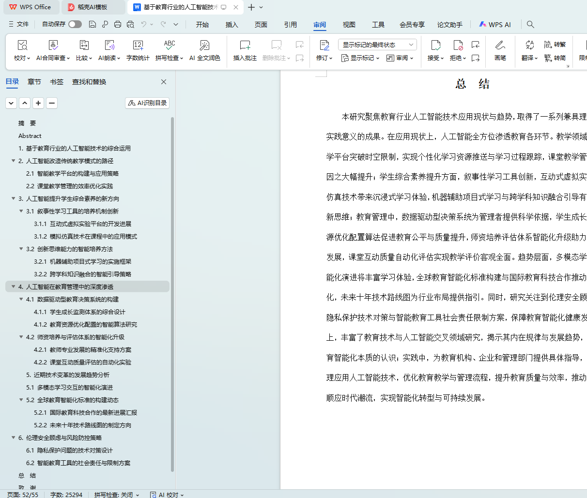Click the 比较 compare documents icon
Viewport: 587px width, 498px height.
(x=84, y=45)
